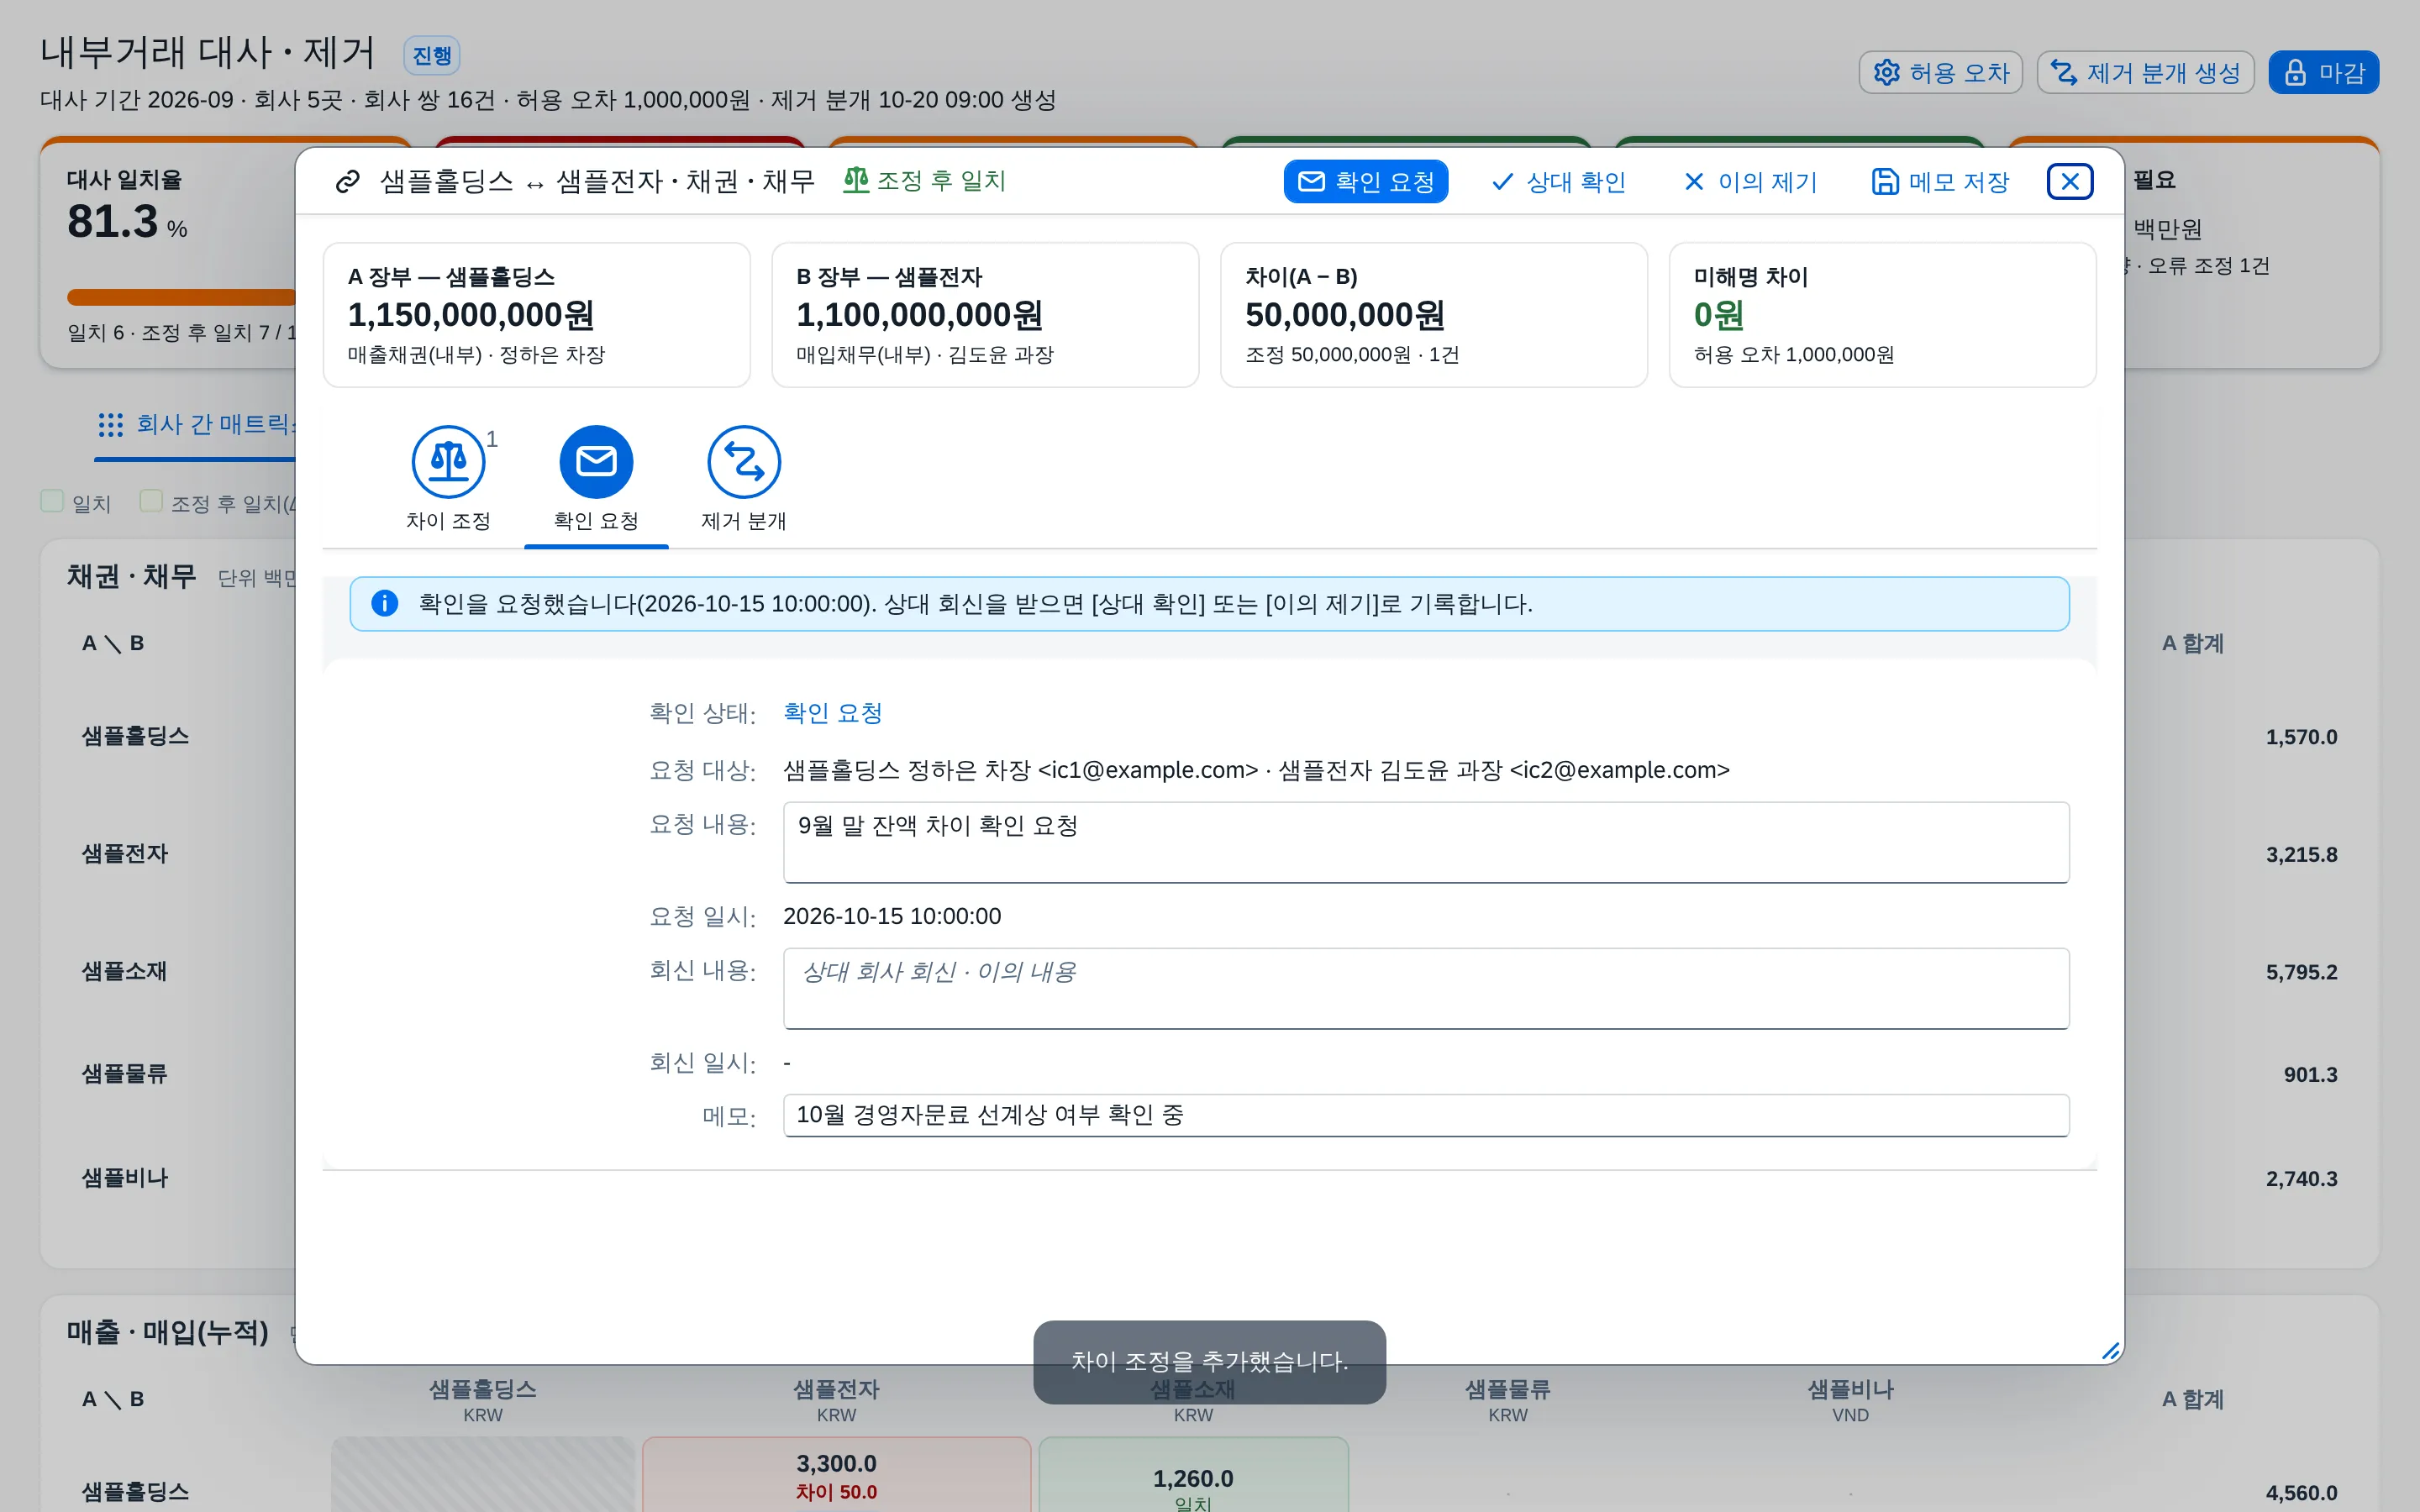Click into the 회신 내용 text area
This screenshot has height=1512, width=2420.
coord(1426,988)
